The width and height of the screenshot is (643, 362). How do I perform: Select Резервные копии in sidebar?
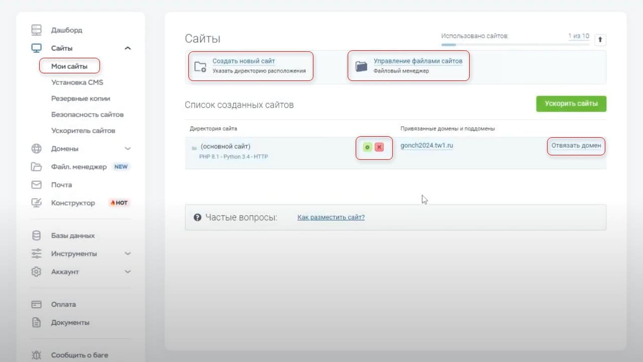80,99
